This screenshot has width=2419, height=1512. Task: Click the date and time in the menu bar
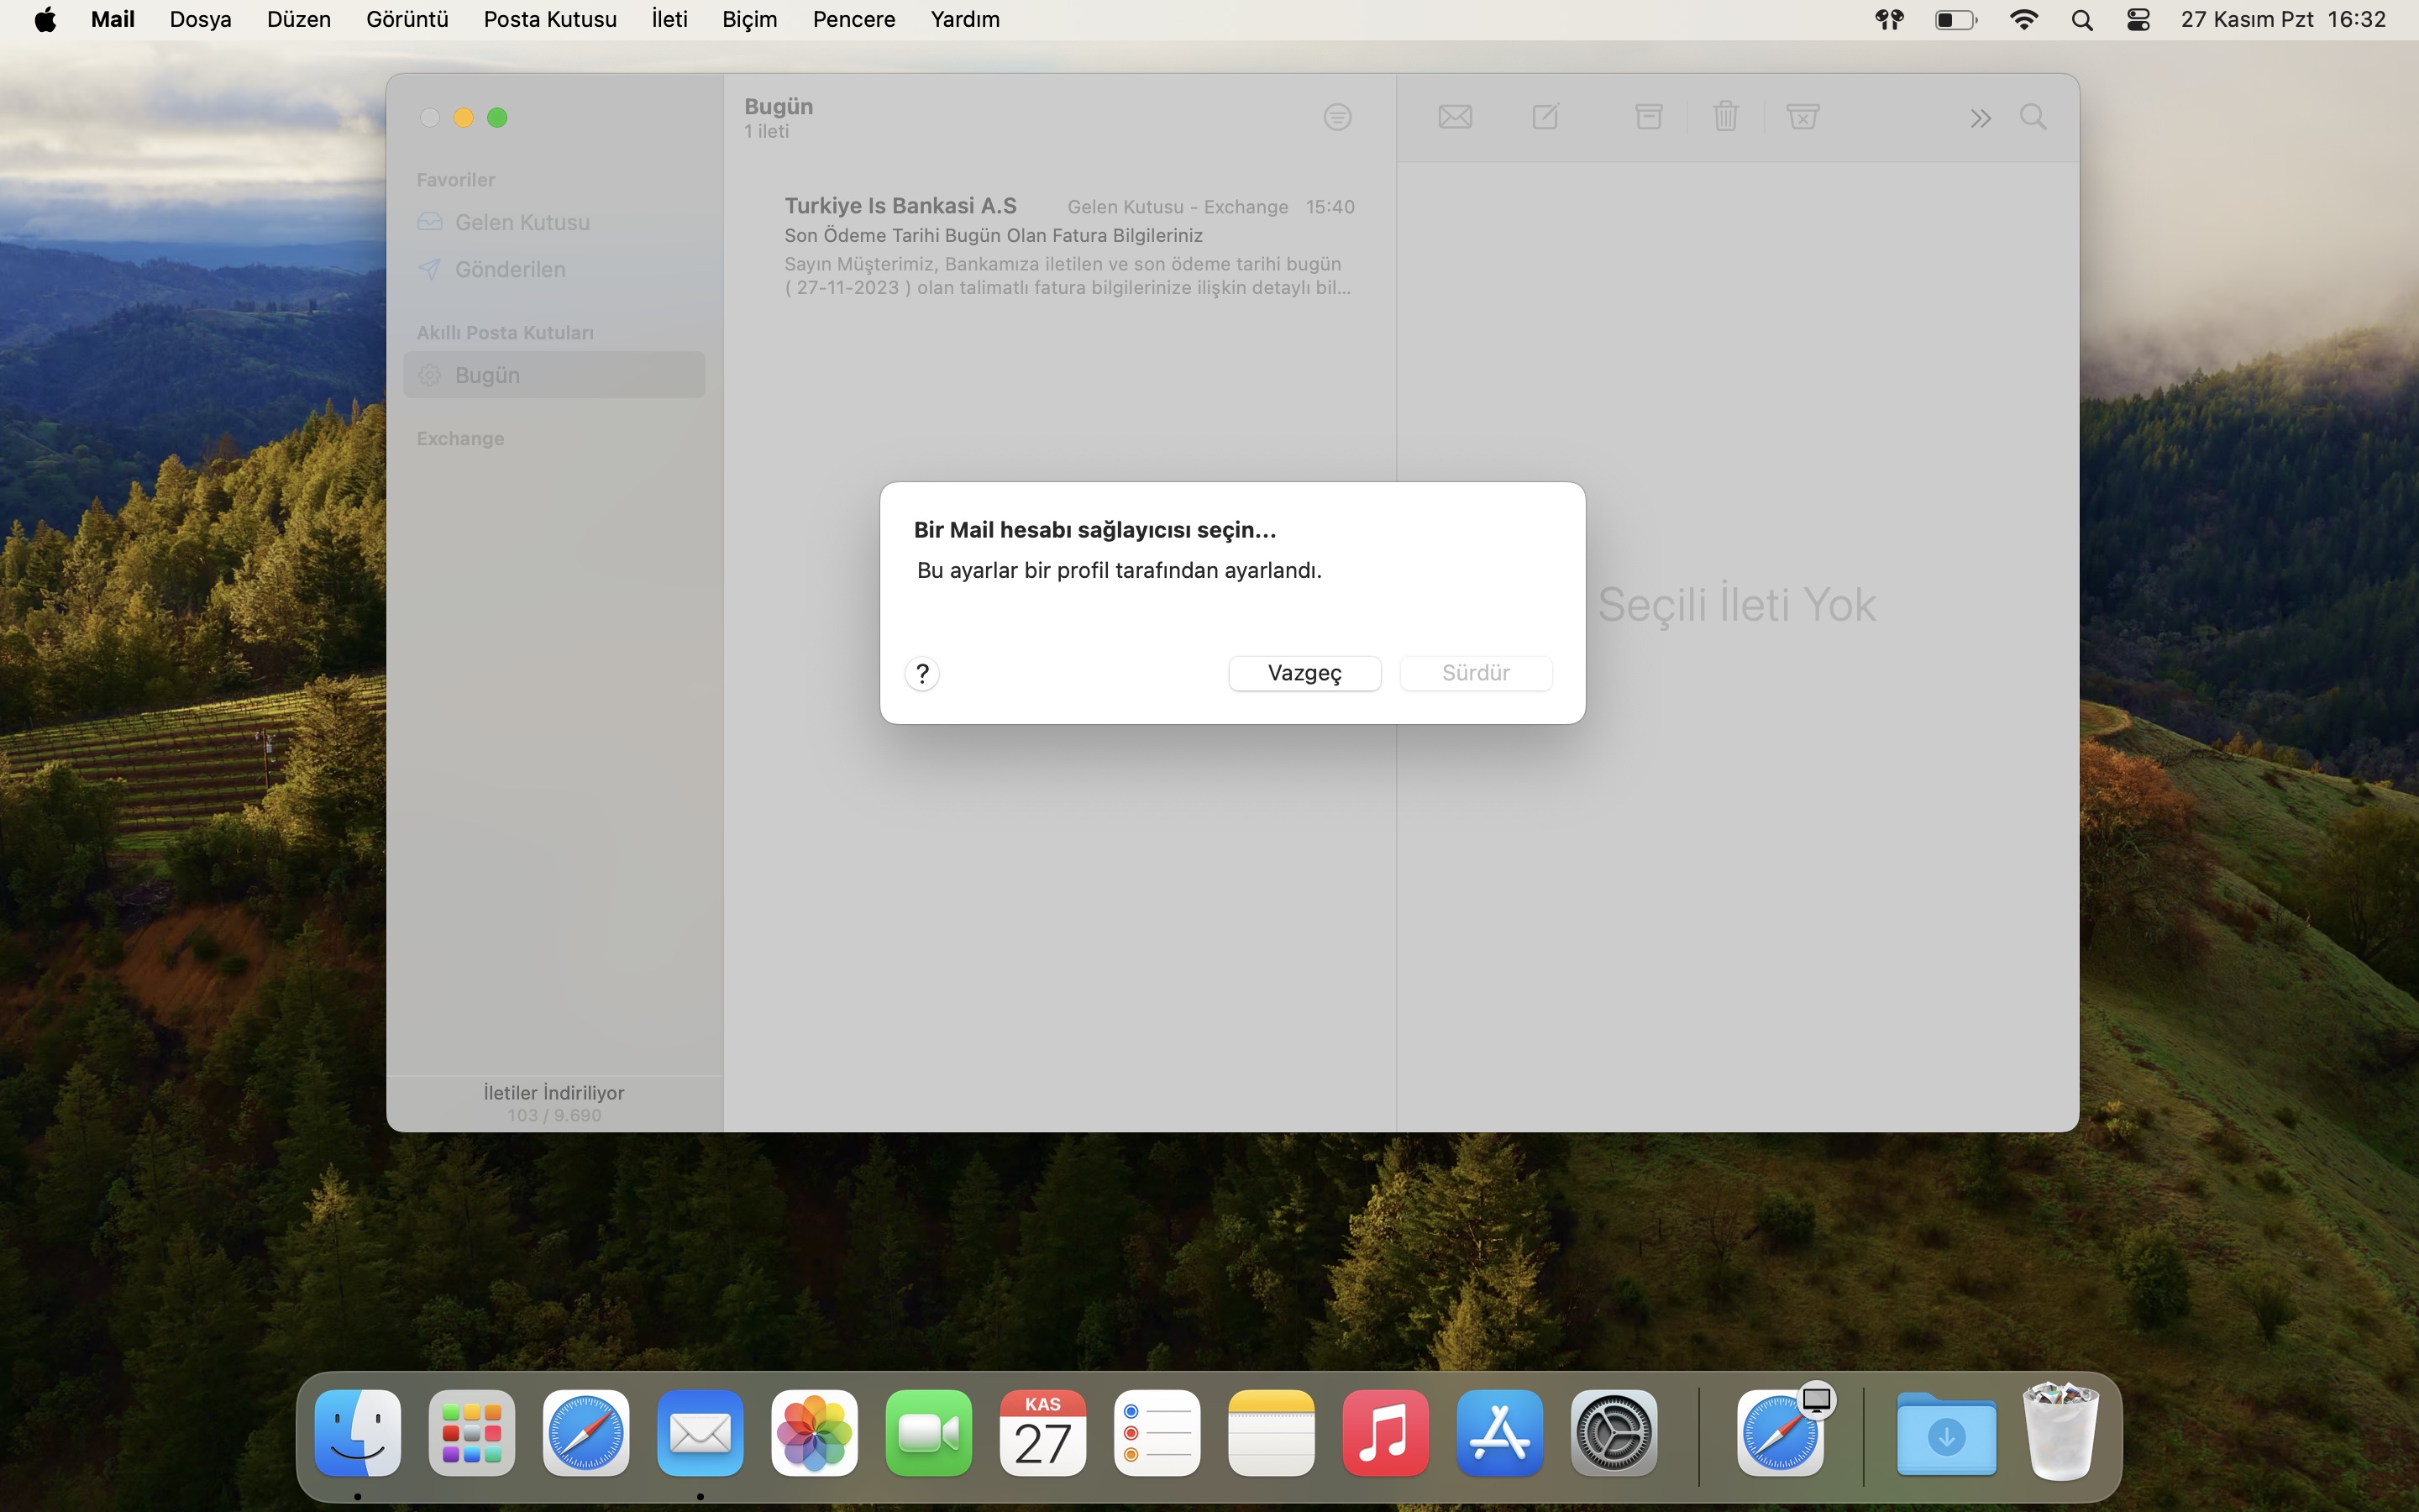click(x=2283, y=19)
